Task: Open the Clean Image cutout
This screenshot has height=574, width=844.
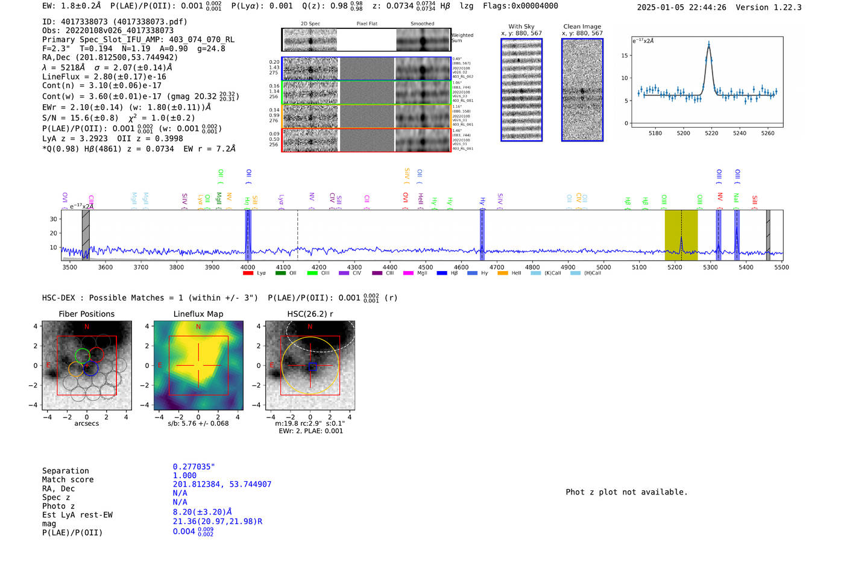Action: (x=582, y=90)
